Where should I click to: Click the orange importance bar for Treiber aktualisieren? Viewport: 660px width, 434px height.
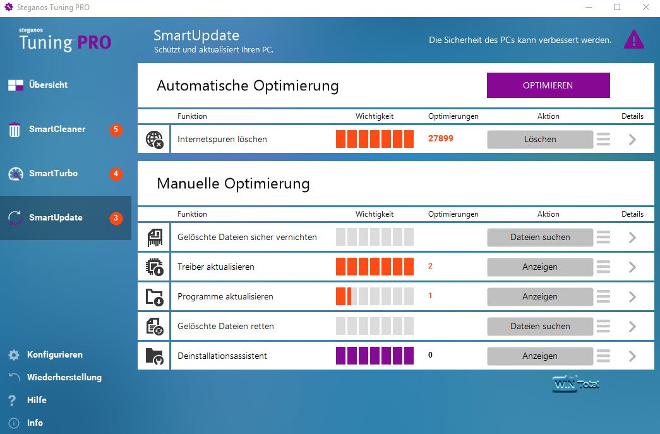(375, 267)
